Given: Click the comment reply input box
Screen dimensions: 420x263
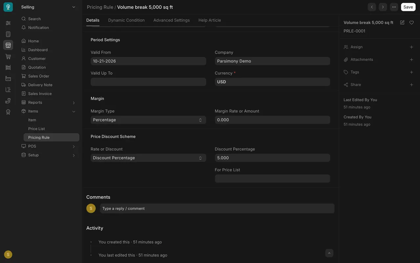Looking at the screenshot, I should tap(217, 208).
